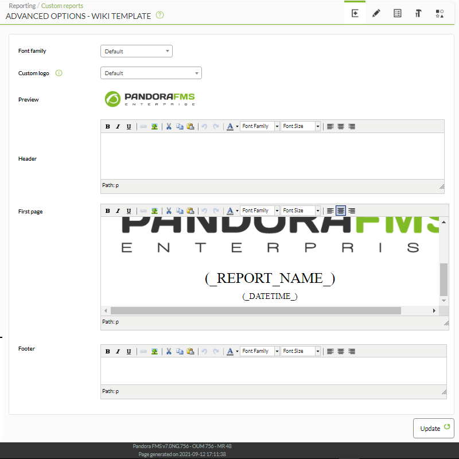Click the Update button
The height and width of the screenshot is (459, 459).
[x=434, y=428]
